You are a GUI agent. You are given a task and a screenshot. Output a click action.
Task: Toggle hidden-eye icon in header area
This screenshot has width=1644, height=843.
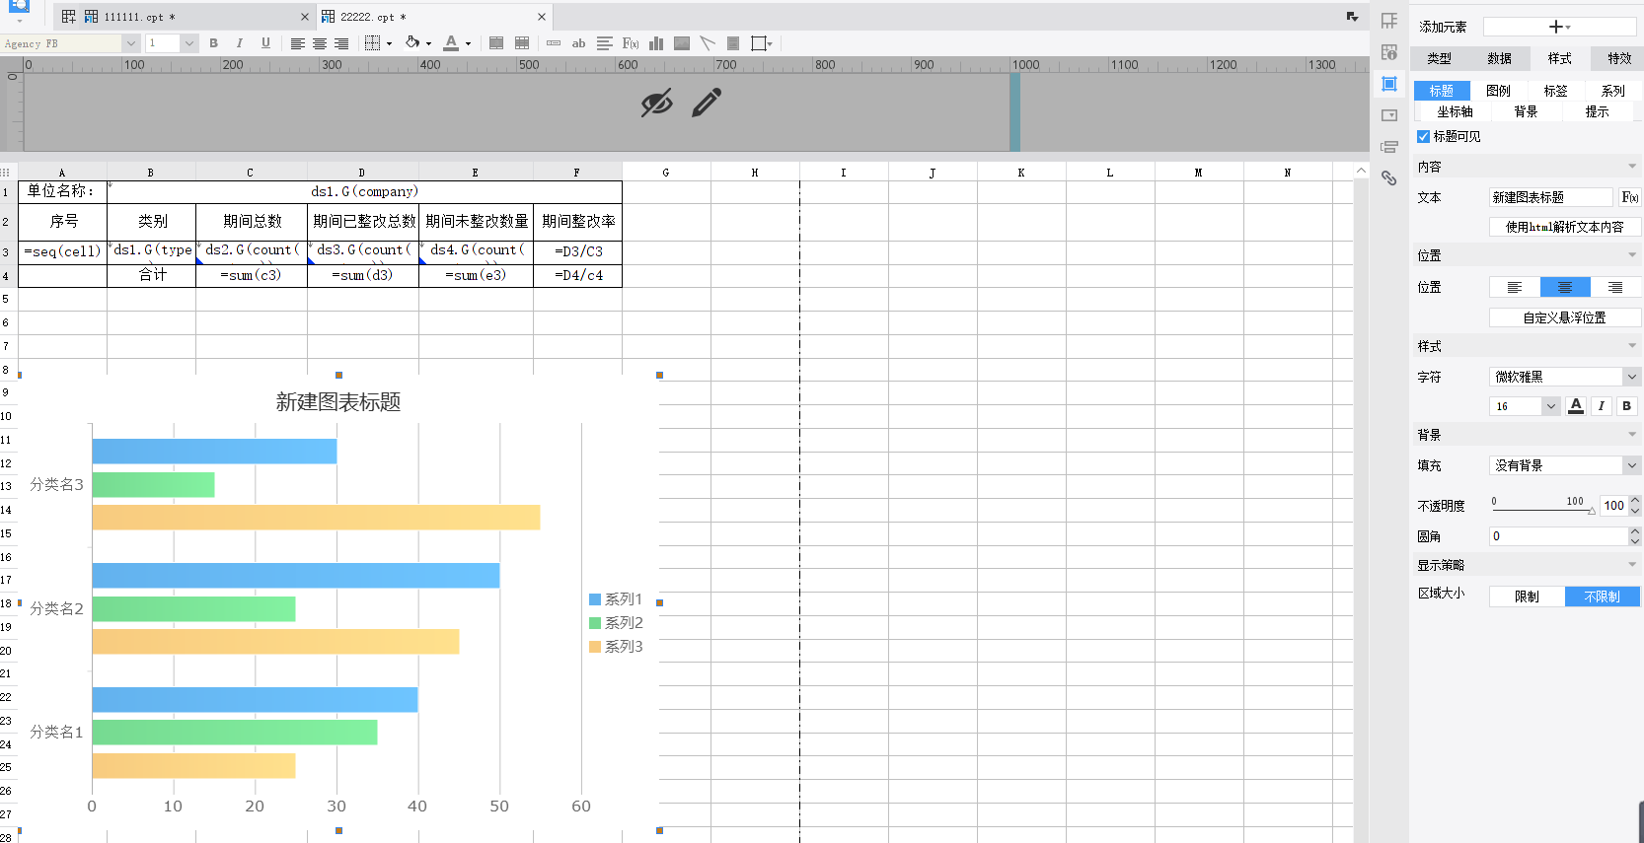click(656, 103)
